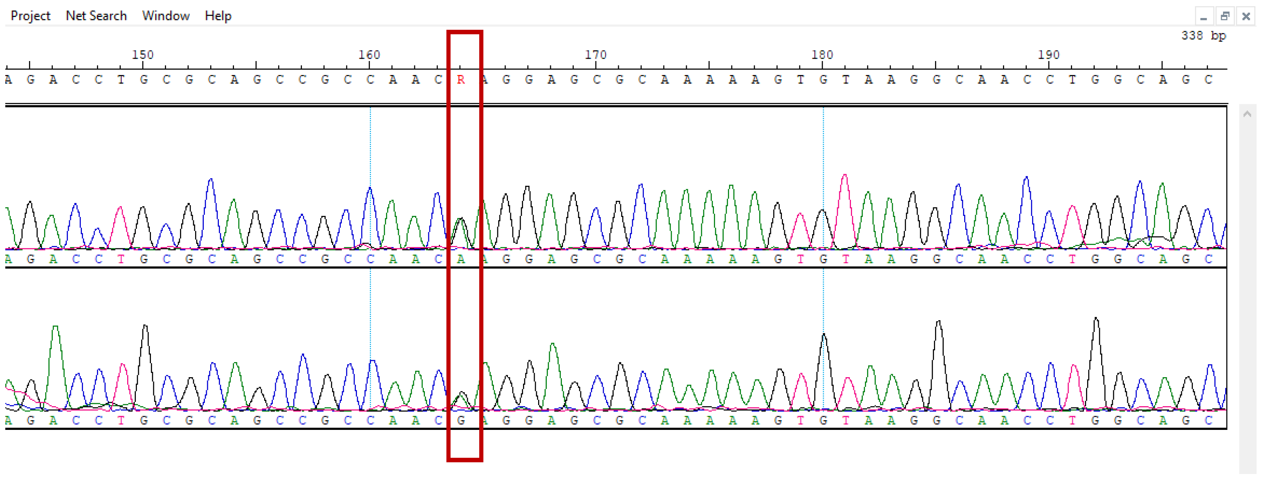Click ruler position label 180
This screenshot has width=1263, height=480.
[822, 55]
